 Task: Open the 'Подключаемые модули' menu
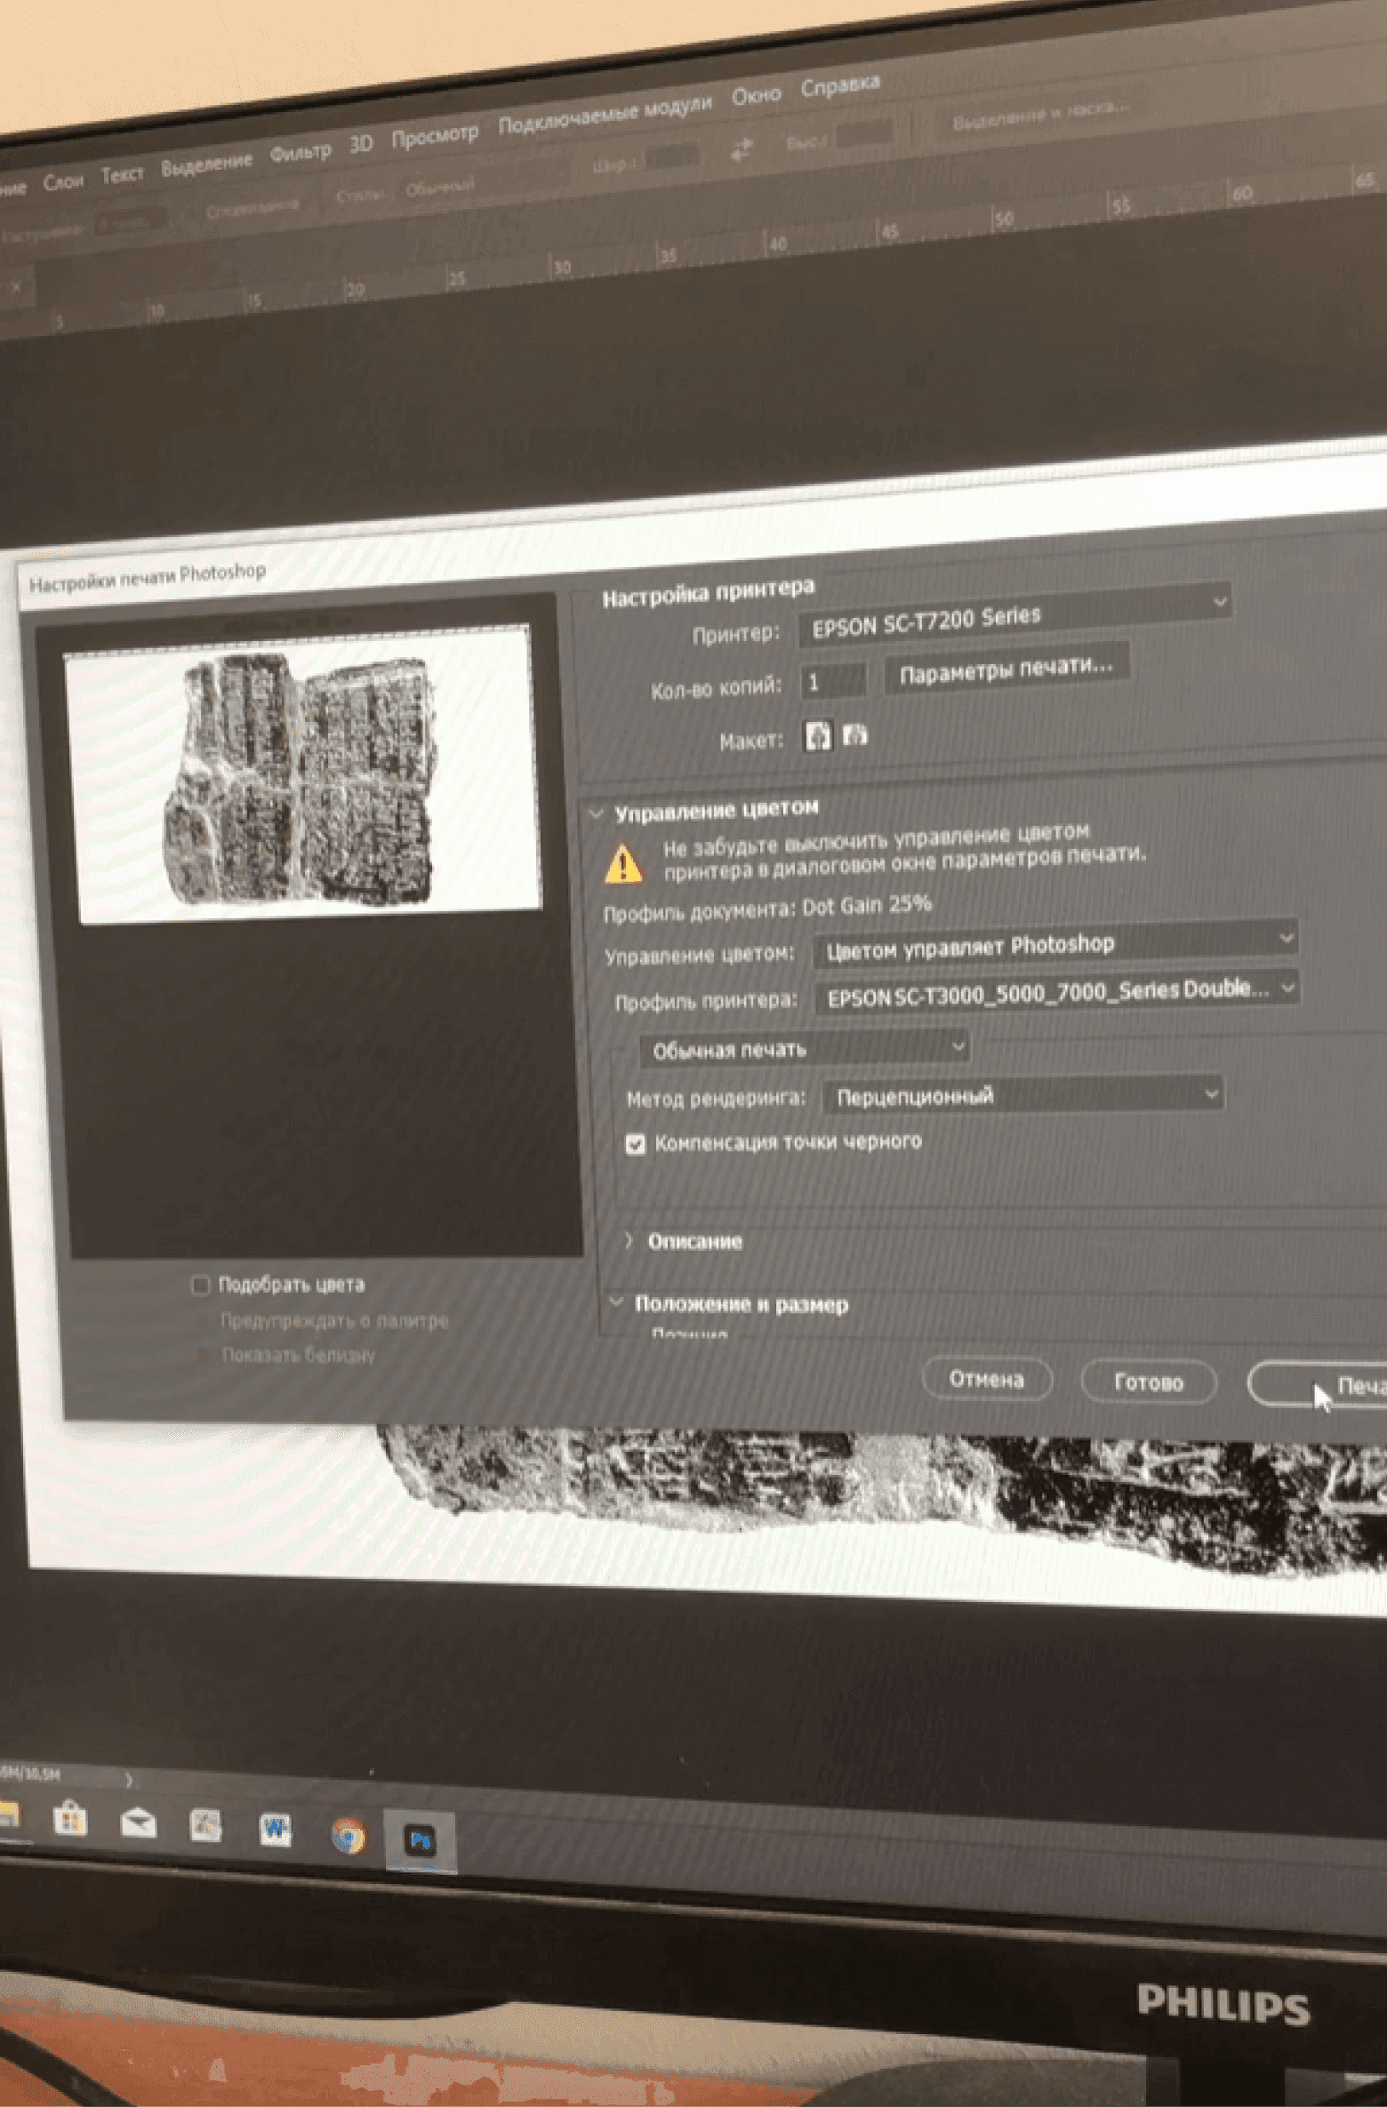pyautogui.click(x=605, y=115)
